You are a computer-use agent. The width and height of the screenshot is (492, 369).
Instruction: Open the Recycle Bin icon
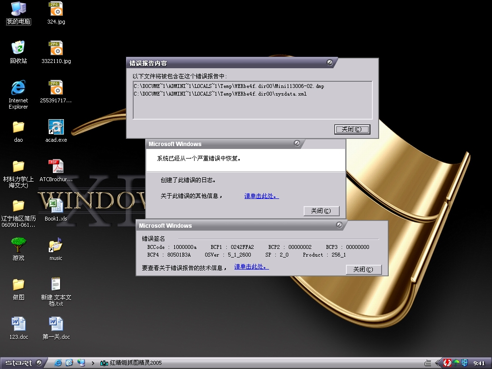point(18,49)
